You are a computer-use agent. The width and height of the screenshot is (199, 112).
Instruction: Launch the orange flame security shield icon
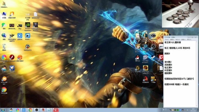[x=12, y=15]
